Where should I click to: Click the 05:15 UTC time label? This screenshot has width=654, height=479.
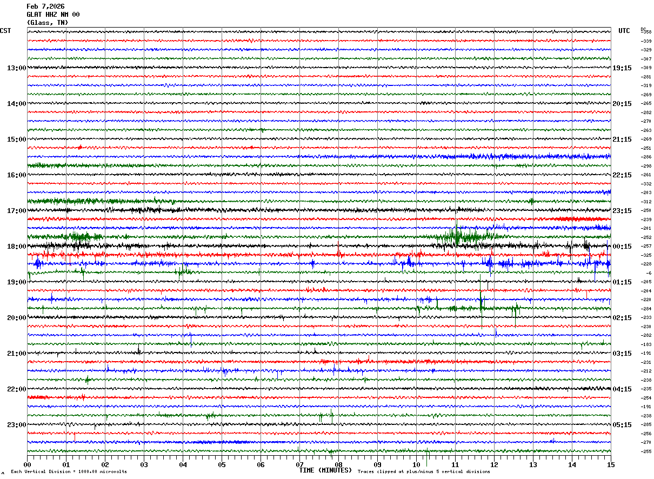pos(622,425)
